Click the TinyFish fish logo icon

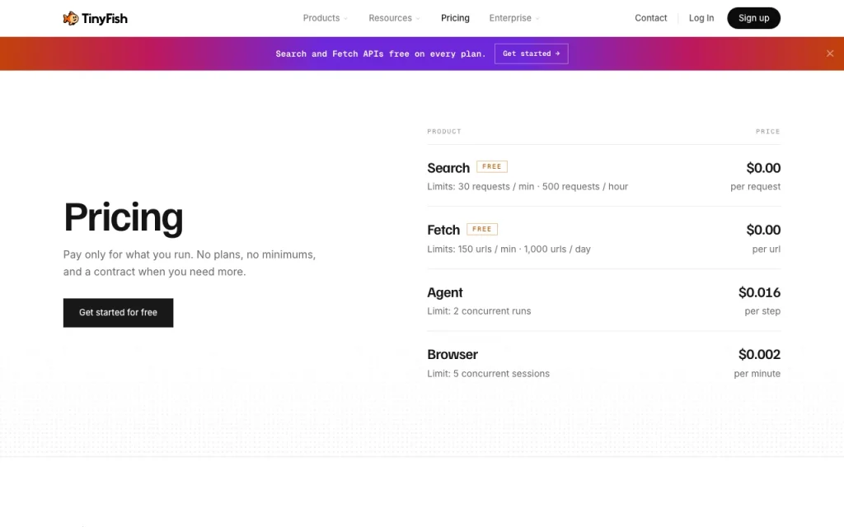71,18
